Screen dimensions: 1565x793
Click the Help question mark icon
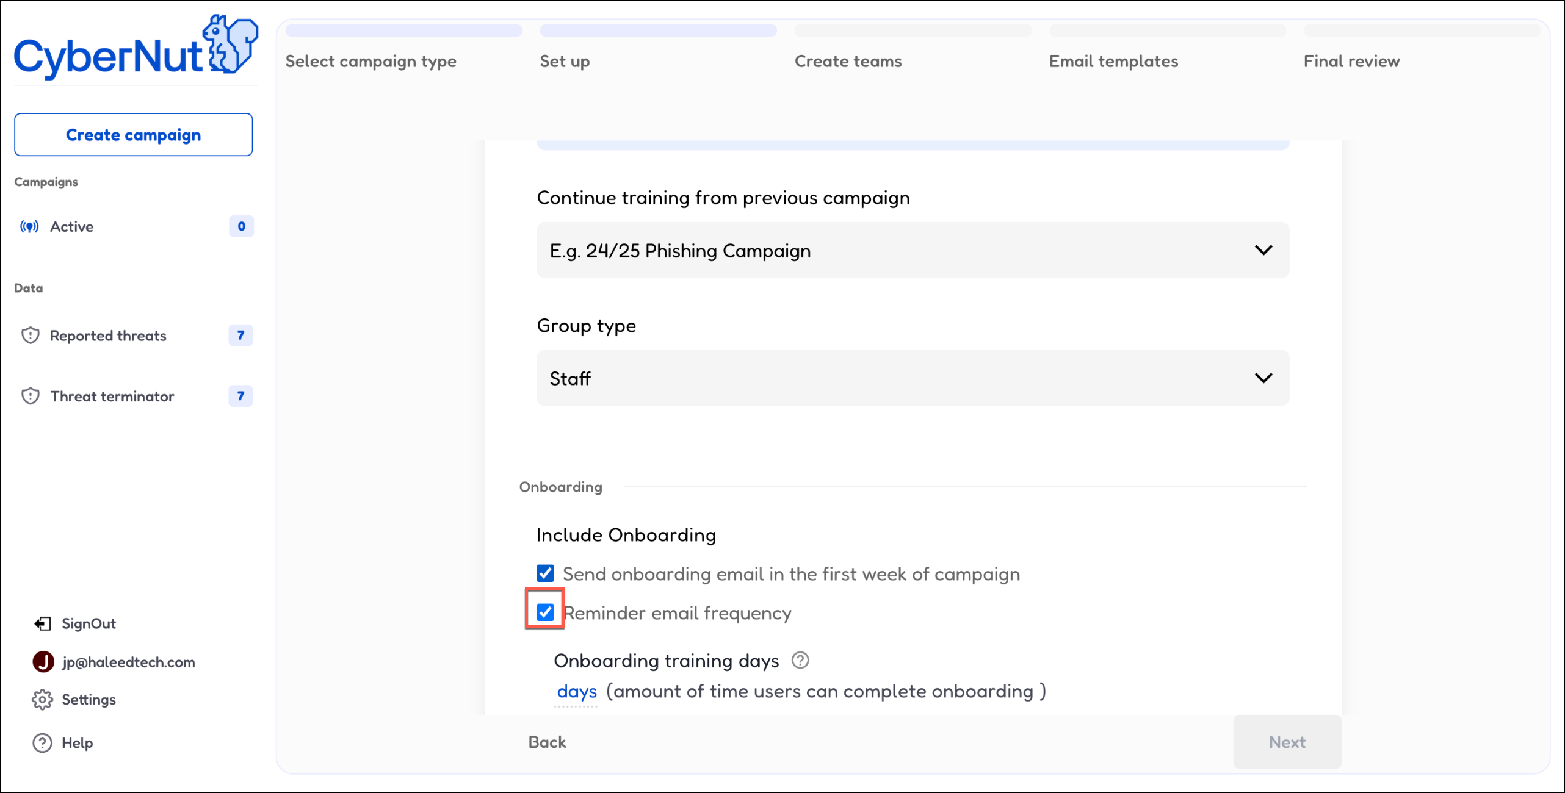(42, 743)
